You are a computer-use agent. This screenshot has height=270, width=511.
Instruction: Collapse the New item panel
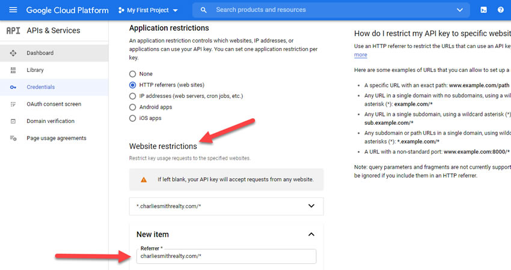click(311, 235)
